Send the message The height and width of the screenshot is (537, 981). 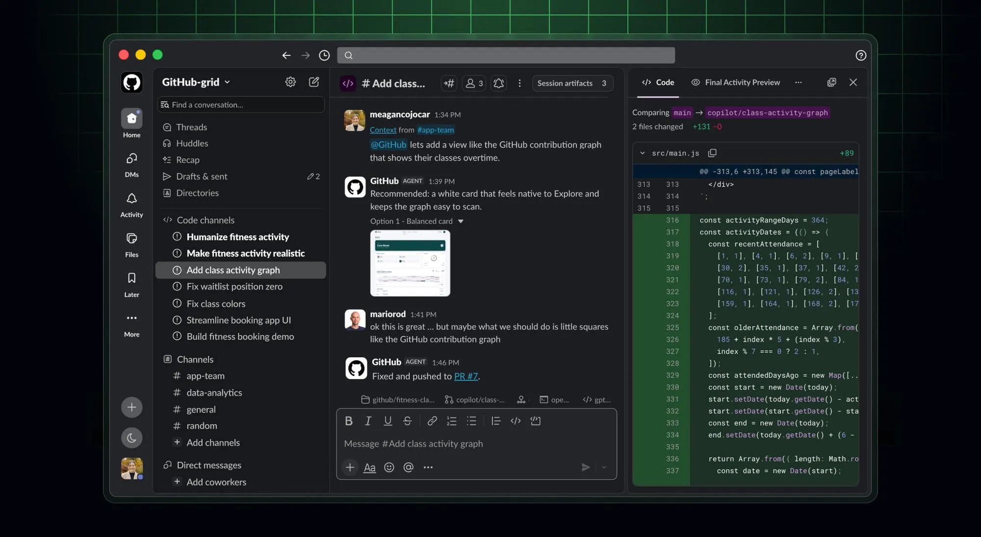586,467
